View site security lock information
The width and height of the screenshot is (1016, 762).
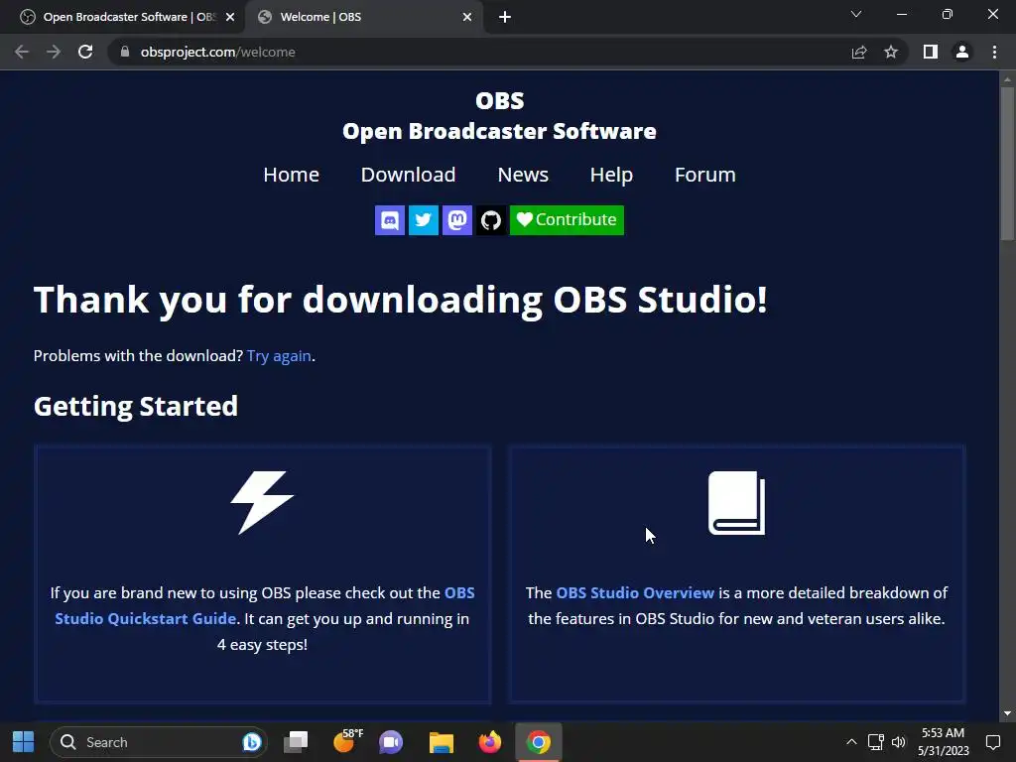point(125,52)
